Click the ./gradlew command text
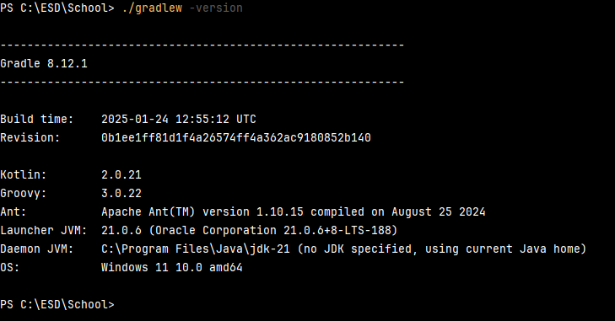Image resolution: width=615 pixels, height=321 pixels. click(152, 8)
